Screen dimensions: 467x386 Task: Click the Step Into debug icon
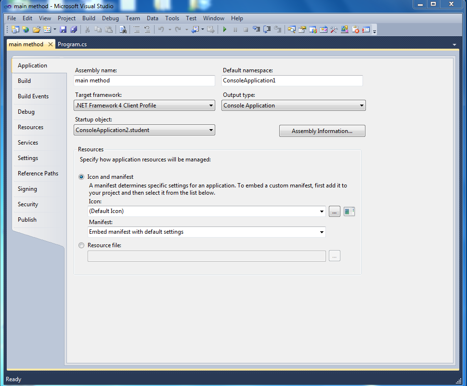256,29
